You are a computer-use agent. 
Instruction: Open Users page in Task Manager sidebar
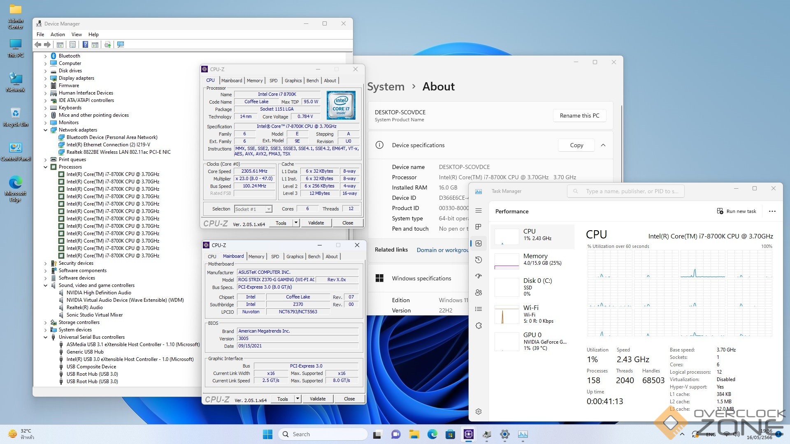click(479, 293)
